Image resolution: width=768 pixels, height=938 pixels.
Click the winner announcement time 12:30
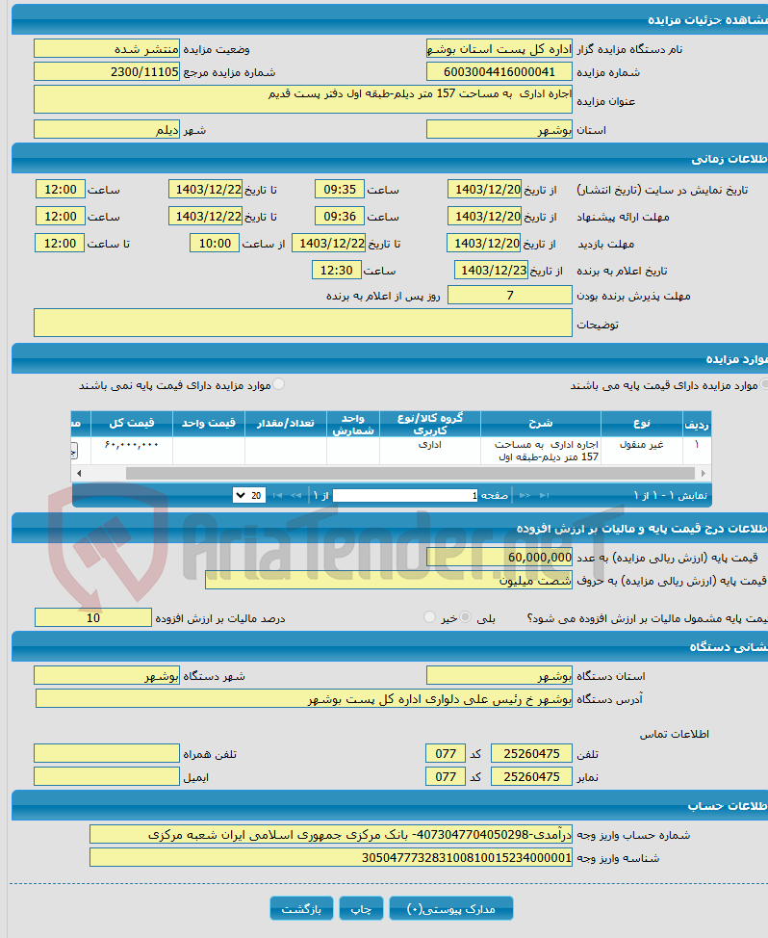pos(337,271)
